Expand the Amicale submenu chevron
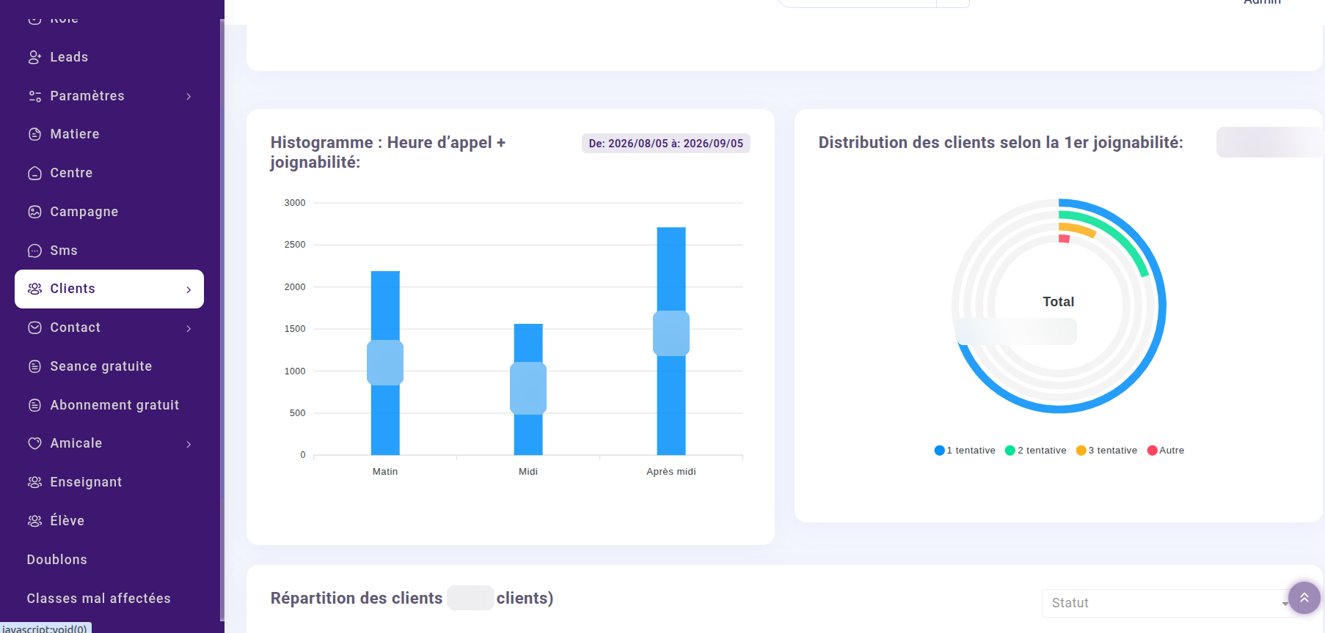Image resolution: width=1325 pixels, height=633 pixels. [189, 445]
